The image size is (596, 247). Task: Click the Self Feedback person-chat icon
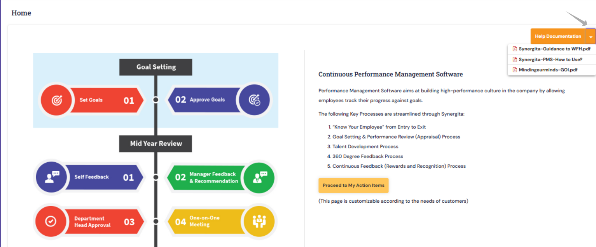point(52,177)
